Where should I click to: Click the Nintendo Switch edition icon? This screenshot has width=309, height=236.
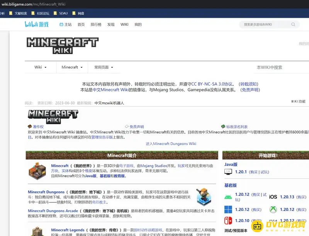228,221
